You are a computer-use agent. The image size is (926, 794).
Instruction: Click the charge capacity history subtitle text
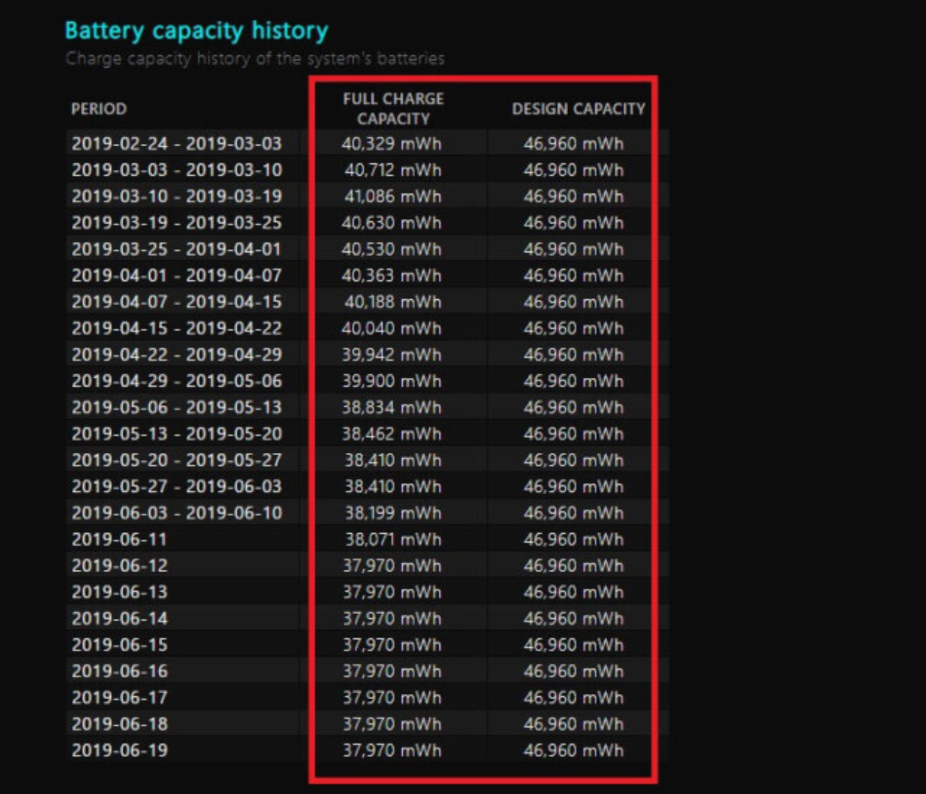pyautogui.click(x=254, y=59)
